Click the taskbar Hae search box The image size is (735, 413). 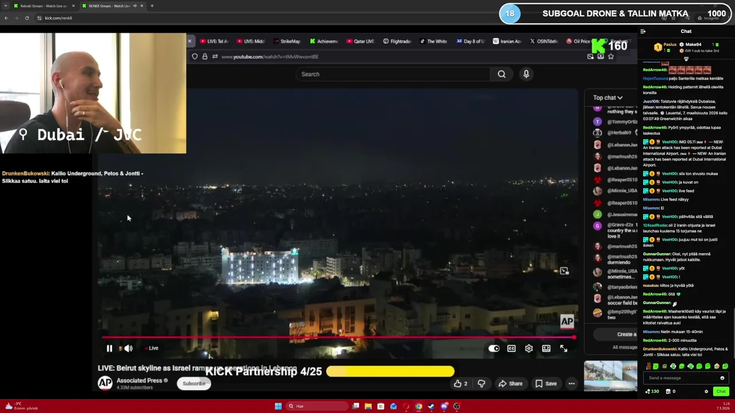tap(317, 406)
